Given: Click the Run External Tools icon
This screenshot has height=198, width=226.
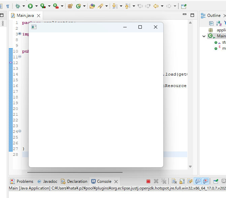Looking at the screenshot, I should (56, 6).
